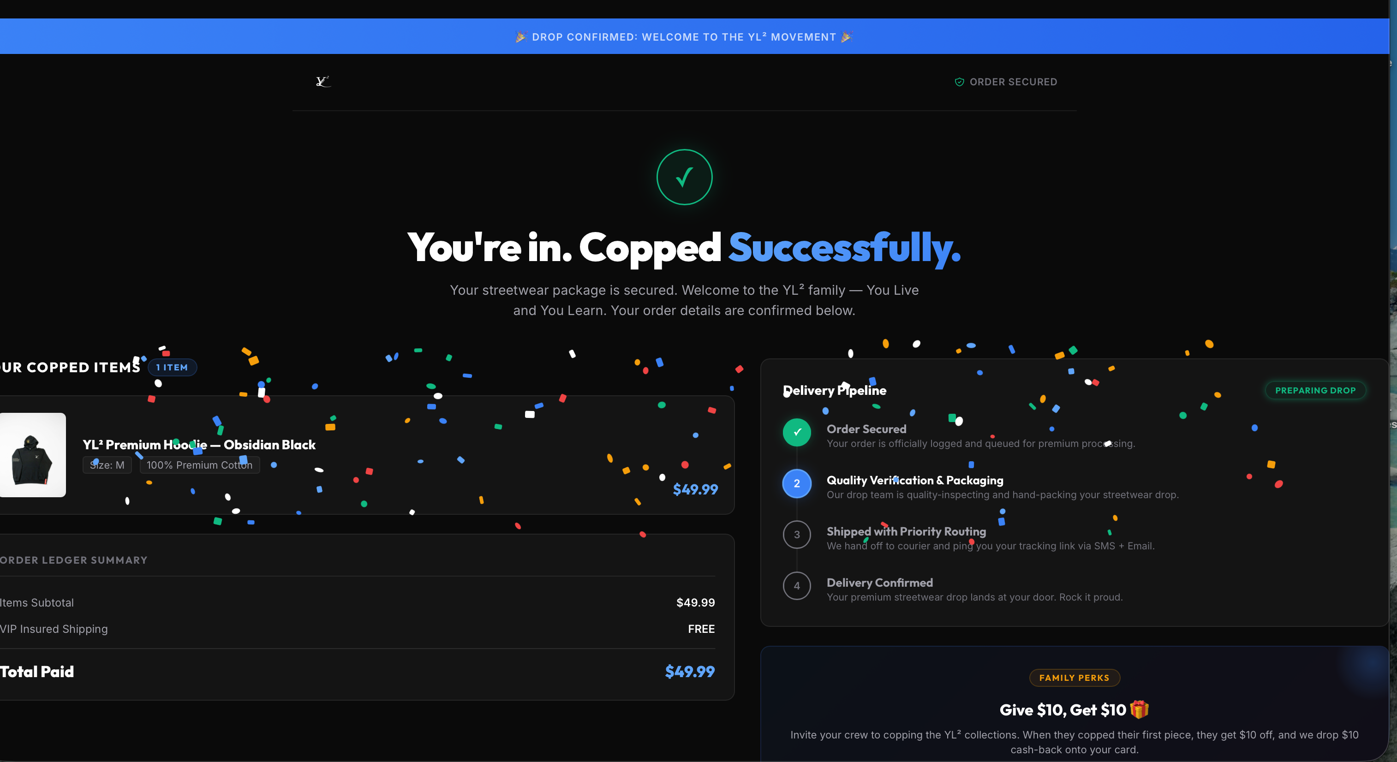The image size is (1397, 762).
Task: Click Shipped with Priority Routing step title
Action: click(906, 531)
